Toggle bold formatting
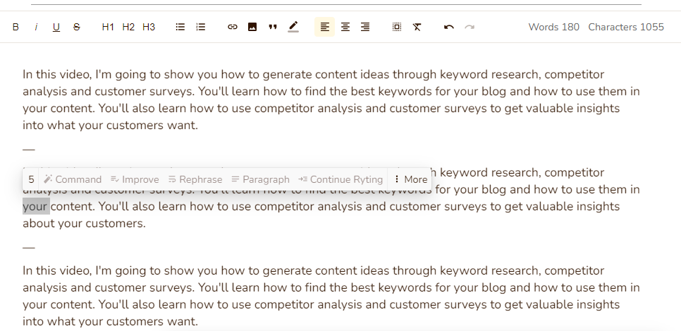The image size is (681, 331). click(x=16, y=27)
